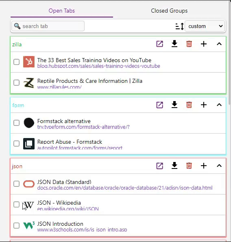
Task: Check the JSON - Wikipedia tab checkbox
Action: click(x=16, y=205)
